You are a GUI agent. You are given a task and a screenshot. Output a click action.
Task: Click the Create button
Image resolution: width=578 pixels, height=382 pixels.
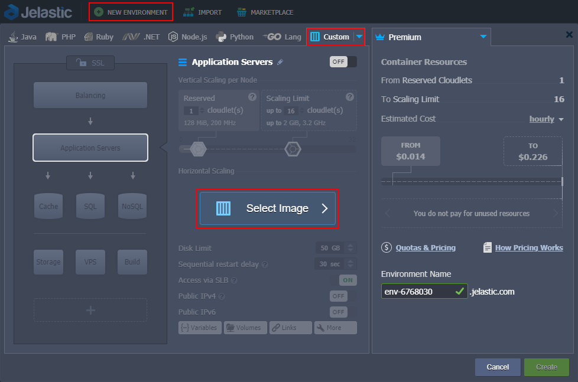[546, 367]
